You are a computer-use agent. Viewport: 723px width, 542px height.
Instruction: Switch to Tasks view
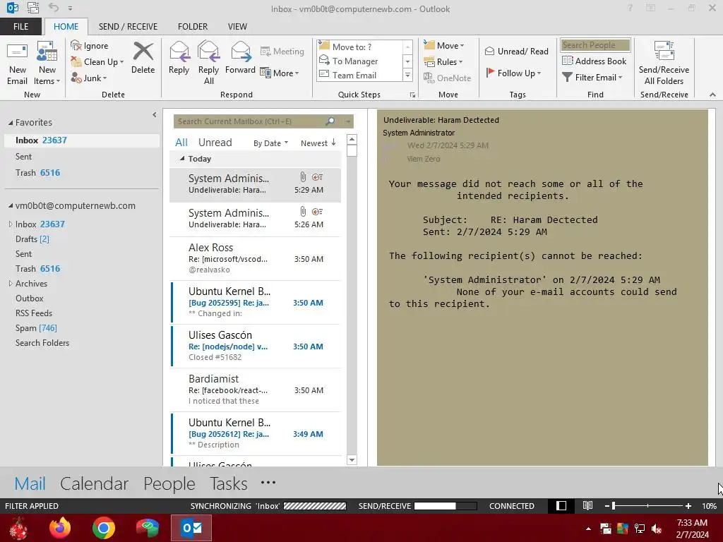[229, 483]
